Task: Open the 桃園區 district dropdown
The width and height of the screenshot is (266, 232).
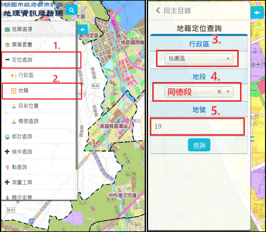Action: click(x=199, y=58)
